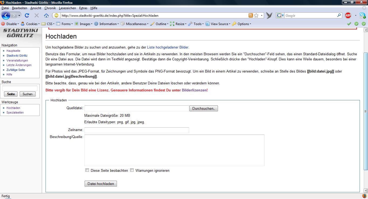Open 'Liste hochgeladener Bilder' link
Viewport: 368px width, 199px height.
coord(168,47)
